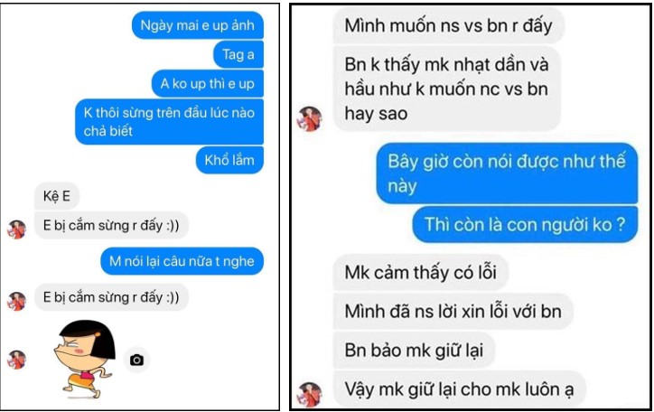Select the 'Mk cảm thấy có lỗi' bubble

pyautogui.click(x=420, y=273)
